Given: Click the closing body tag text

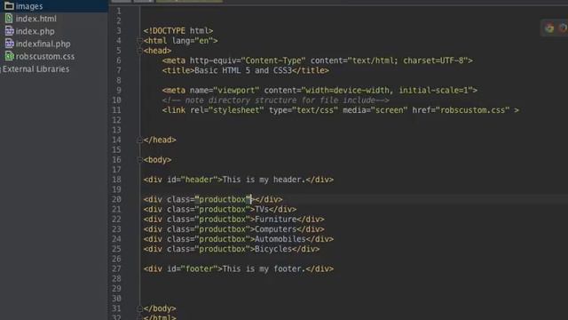Looking at the screenshot, I should click(160, 308).
